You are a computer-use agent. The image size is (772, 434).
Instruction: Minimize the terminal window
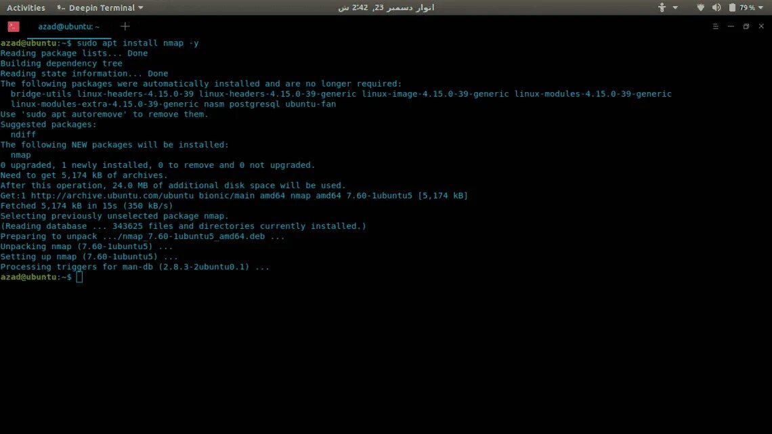[x=731, y=26]
